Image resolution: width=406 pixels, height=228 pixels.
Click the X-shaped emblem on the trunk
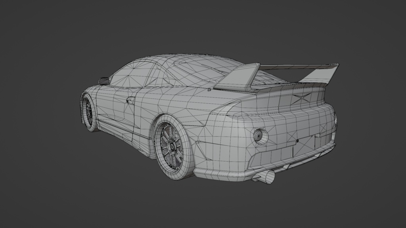click(x=301, y=98)
